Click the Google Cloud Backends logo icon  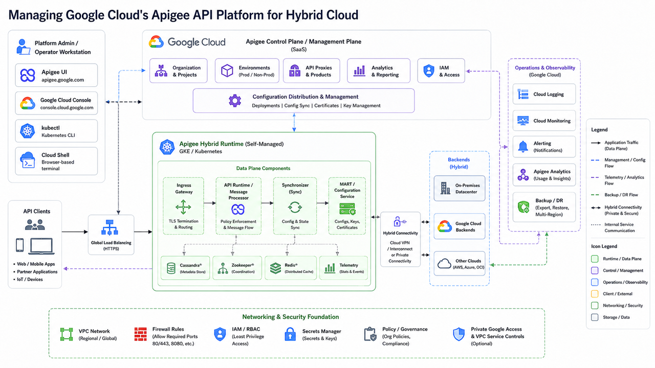pos(444,226)
